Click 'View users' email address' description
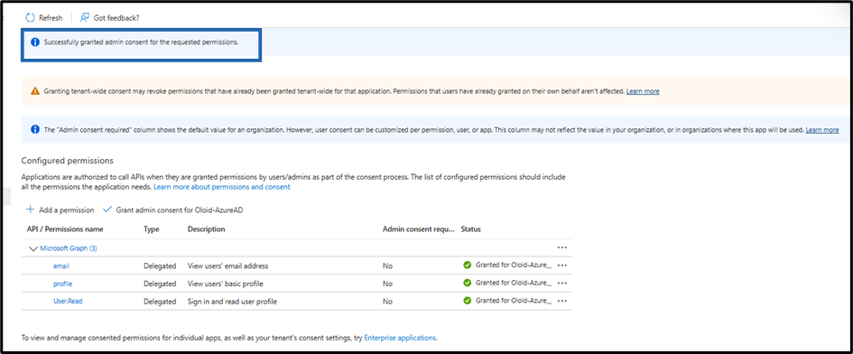The width and height of the screenshot is (853, 354). point(228,266)
